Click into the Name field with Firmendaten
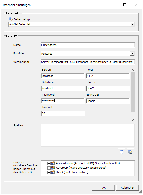The image size is (143, 195). [x=88, y=45]
